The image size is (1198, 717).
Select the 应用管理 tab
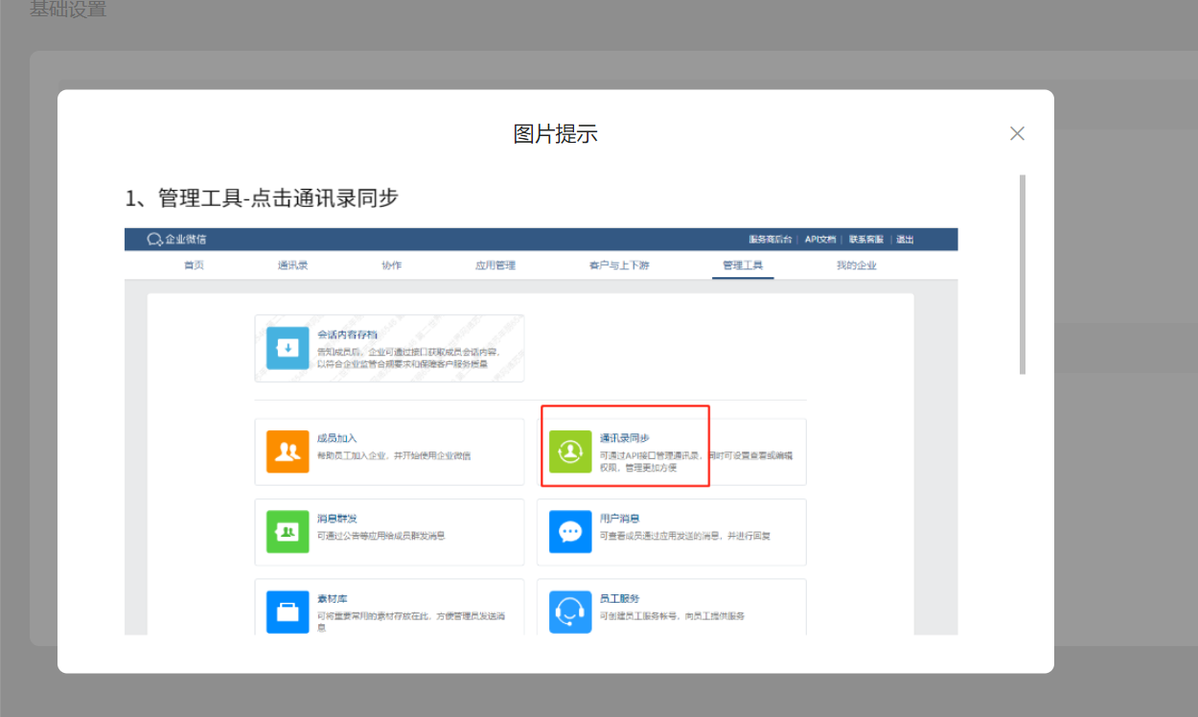(495, 266)
